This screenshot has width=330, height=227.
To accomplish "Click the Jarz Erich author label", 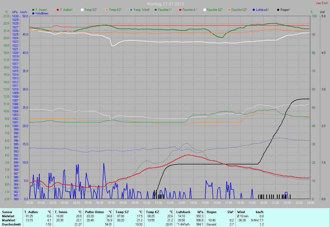I will [x=322, y=3].
